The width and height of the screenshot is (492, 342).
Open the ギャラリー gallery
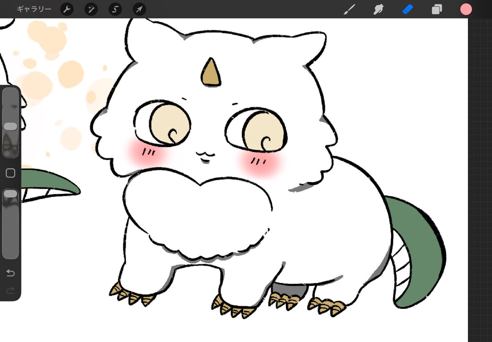click(x=34, y=9)
